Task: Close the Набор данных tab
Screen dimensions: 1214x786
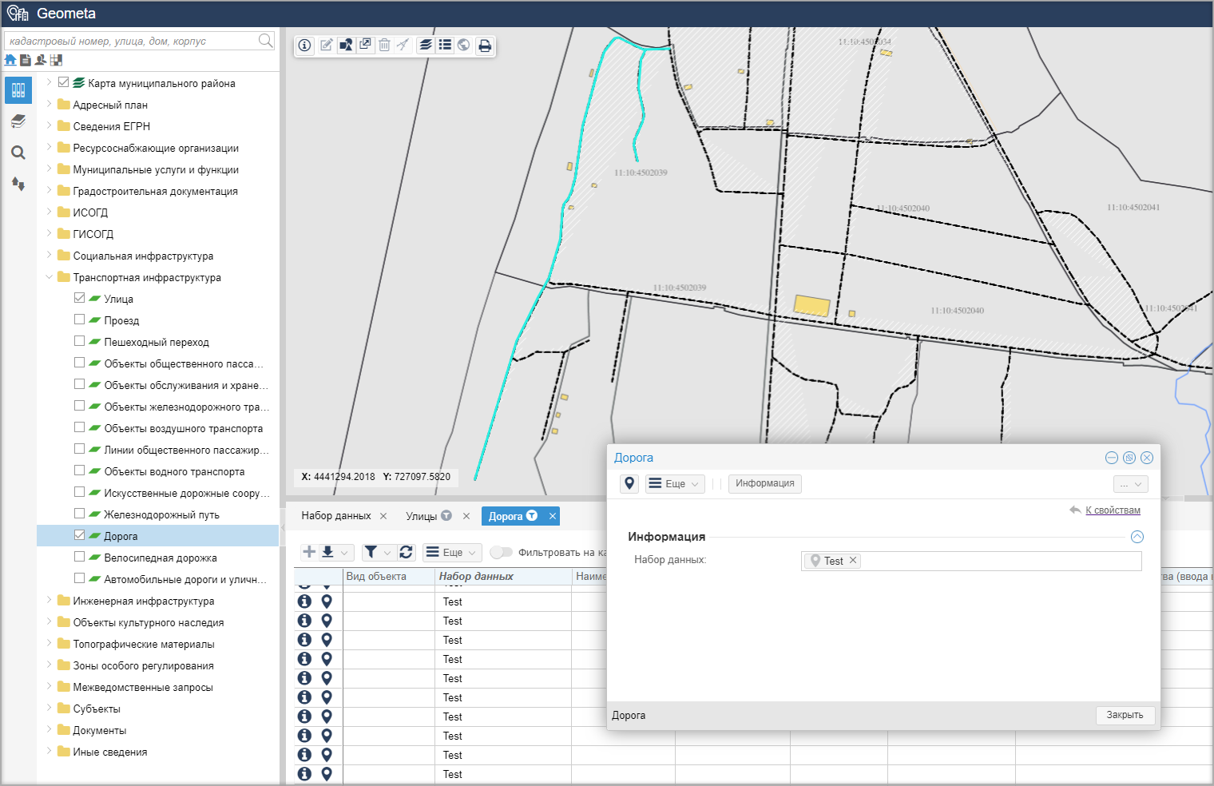Action: (x=383, y=516)
